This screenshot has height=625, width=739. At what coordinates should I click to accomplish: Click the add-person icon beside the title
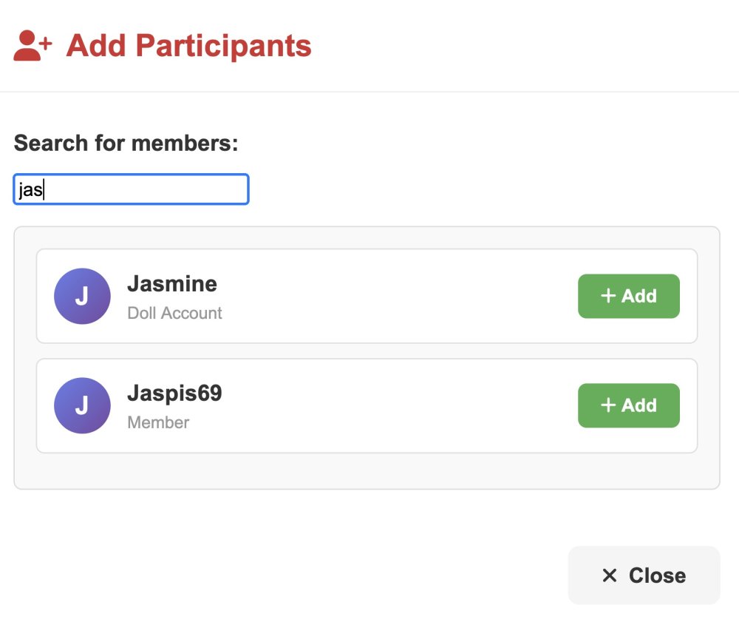(x=33, y=46)
